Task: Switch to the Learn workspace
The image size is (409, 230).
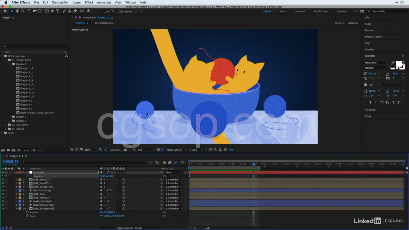Action: (x=283, y=11)
